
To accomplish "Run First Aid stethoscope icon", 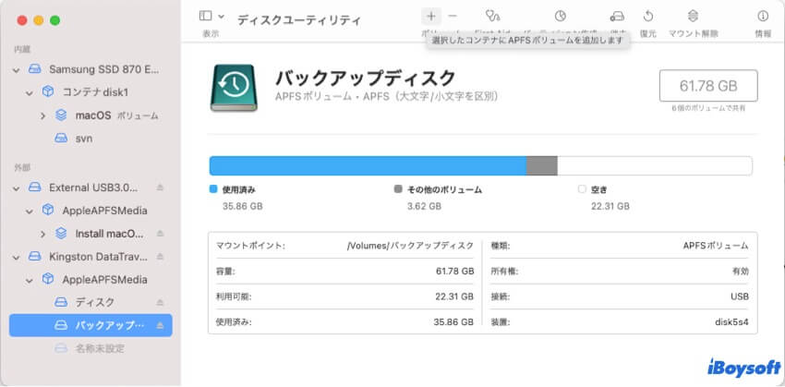I will (x=493, y=17).
